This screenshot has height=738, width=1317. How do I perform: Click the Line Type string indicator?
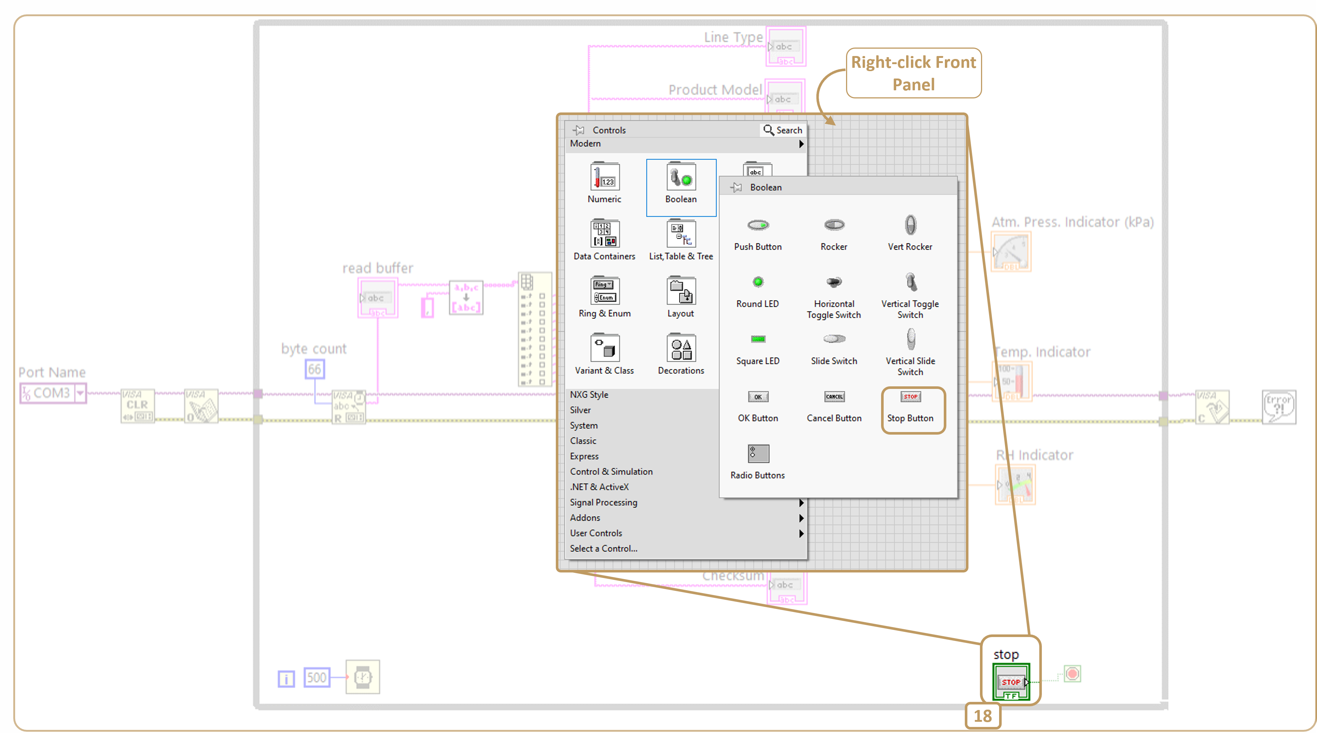pyautogui.click(x=786, y=46)
